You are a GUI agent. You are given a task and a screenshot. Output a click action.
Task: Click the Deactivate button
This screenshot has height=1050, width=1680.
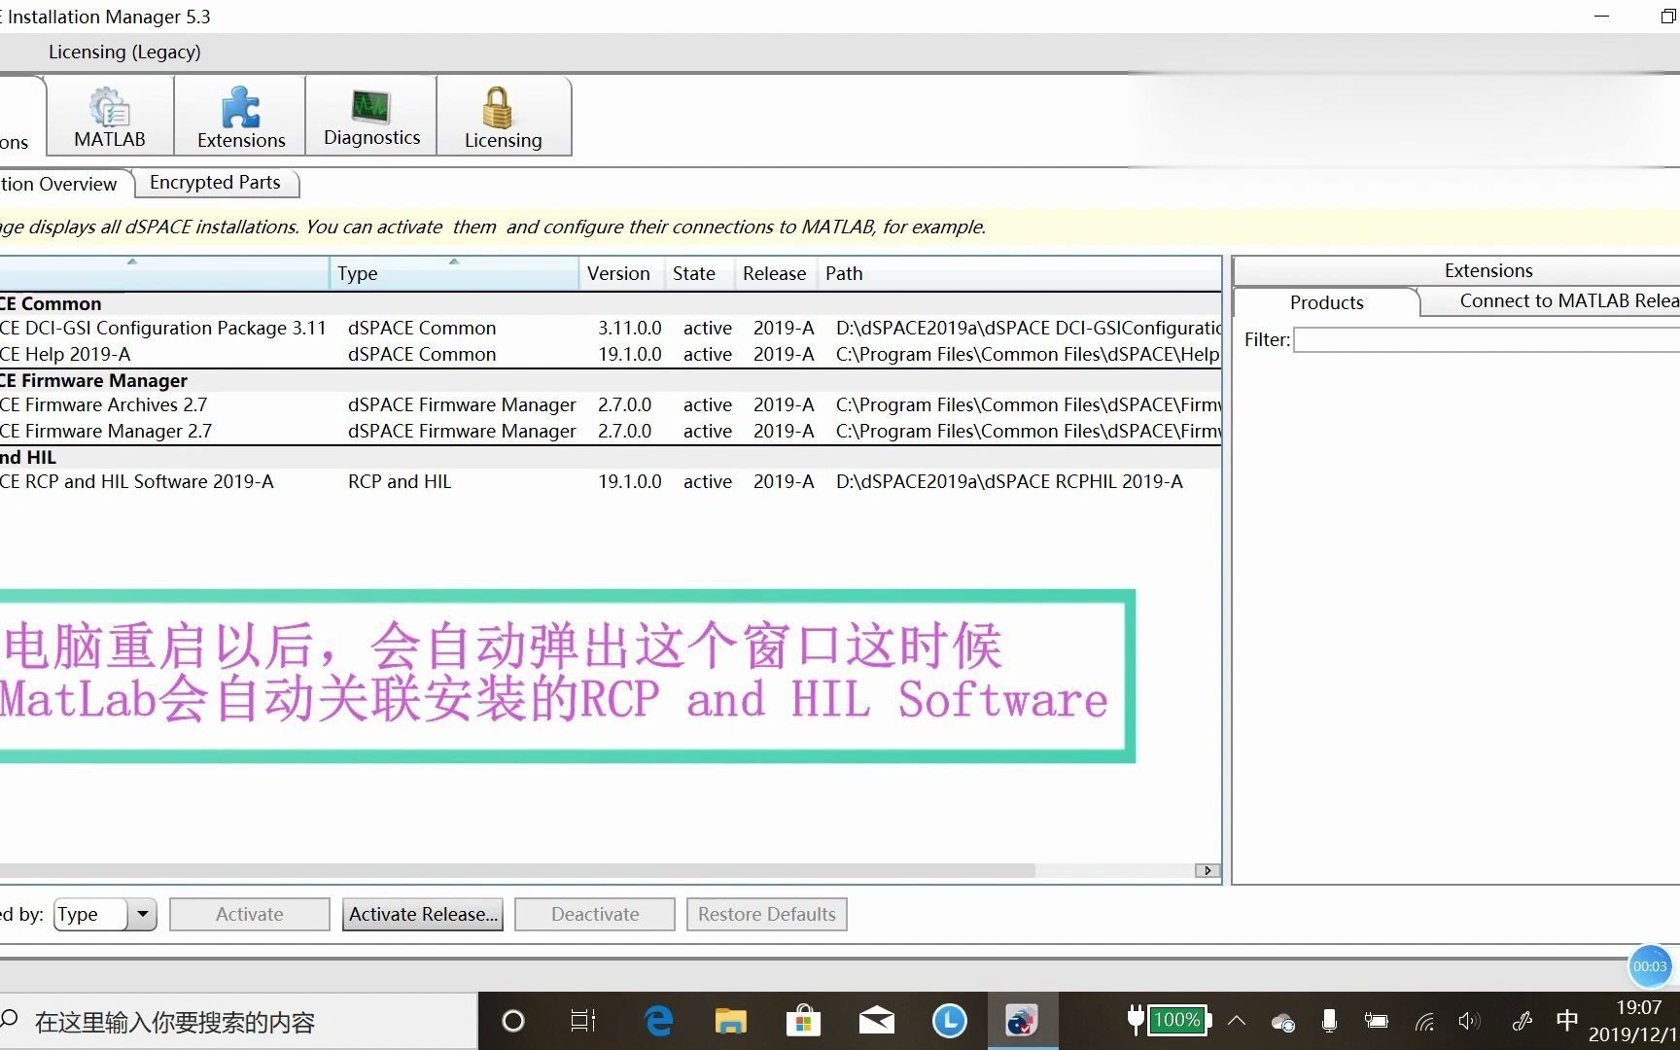click(595, 914)
